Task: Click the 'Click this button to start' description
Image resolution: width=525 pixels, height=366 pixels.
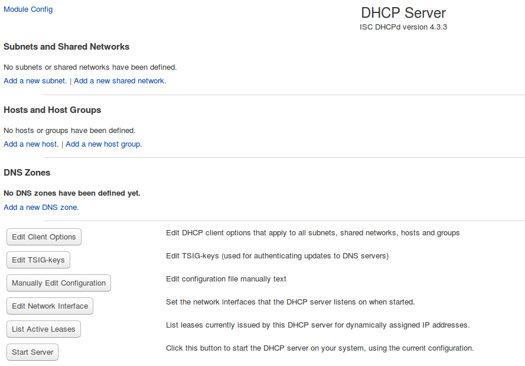Action: [319, 348]
